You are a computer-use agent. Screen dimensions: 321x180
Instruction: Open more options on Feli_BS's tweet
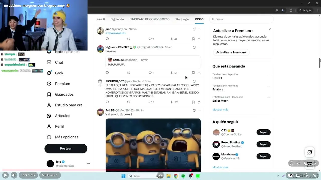(199, 110)
